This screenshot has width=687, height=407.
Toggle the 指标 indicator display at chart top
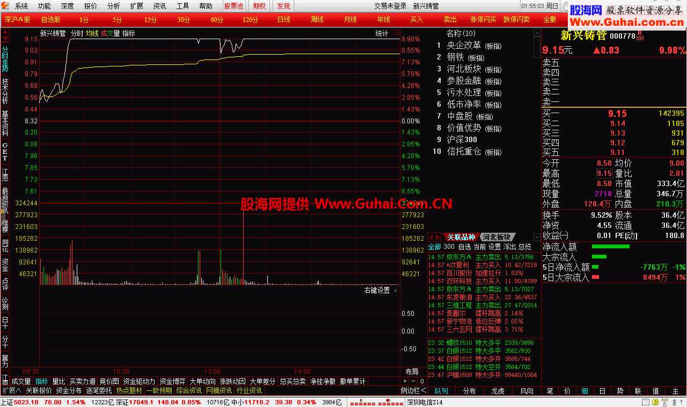tap(129, 33)
